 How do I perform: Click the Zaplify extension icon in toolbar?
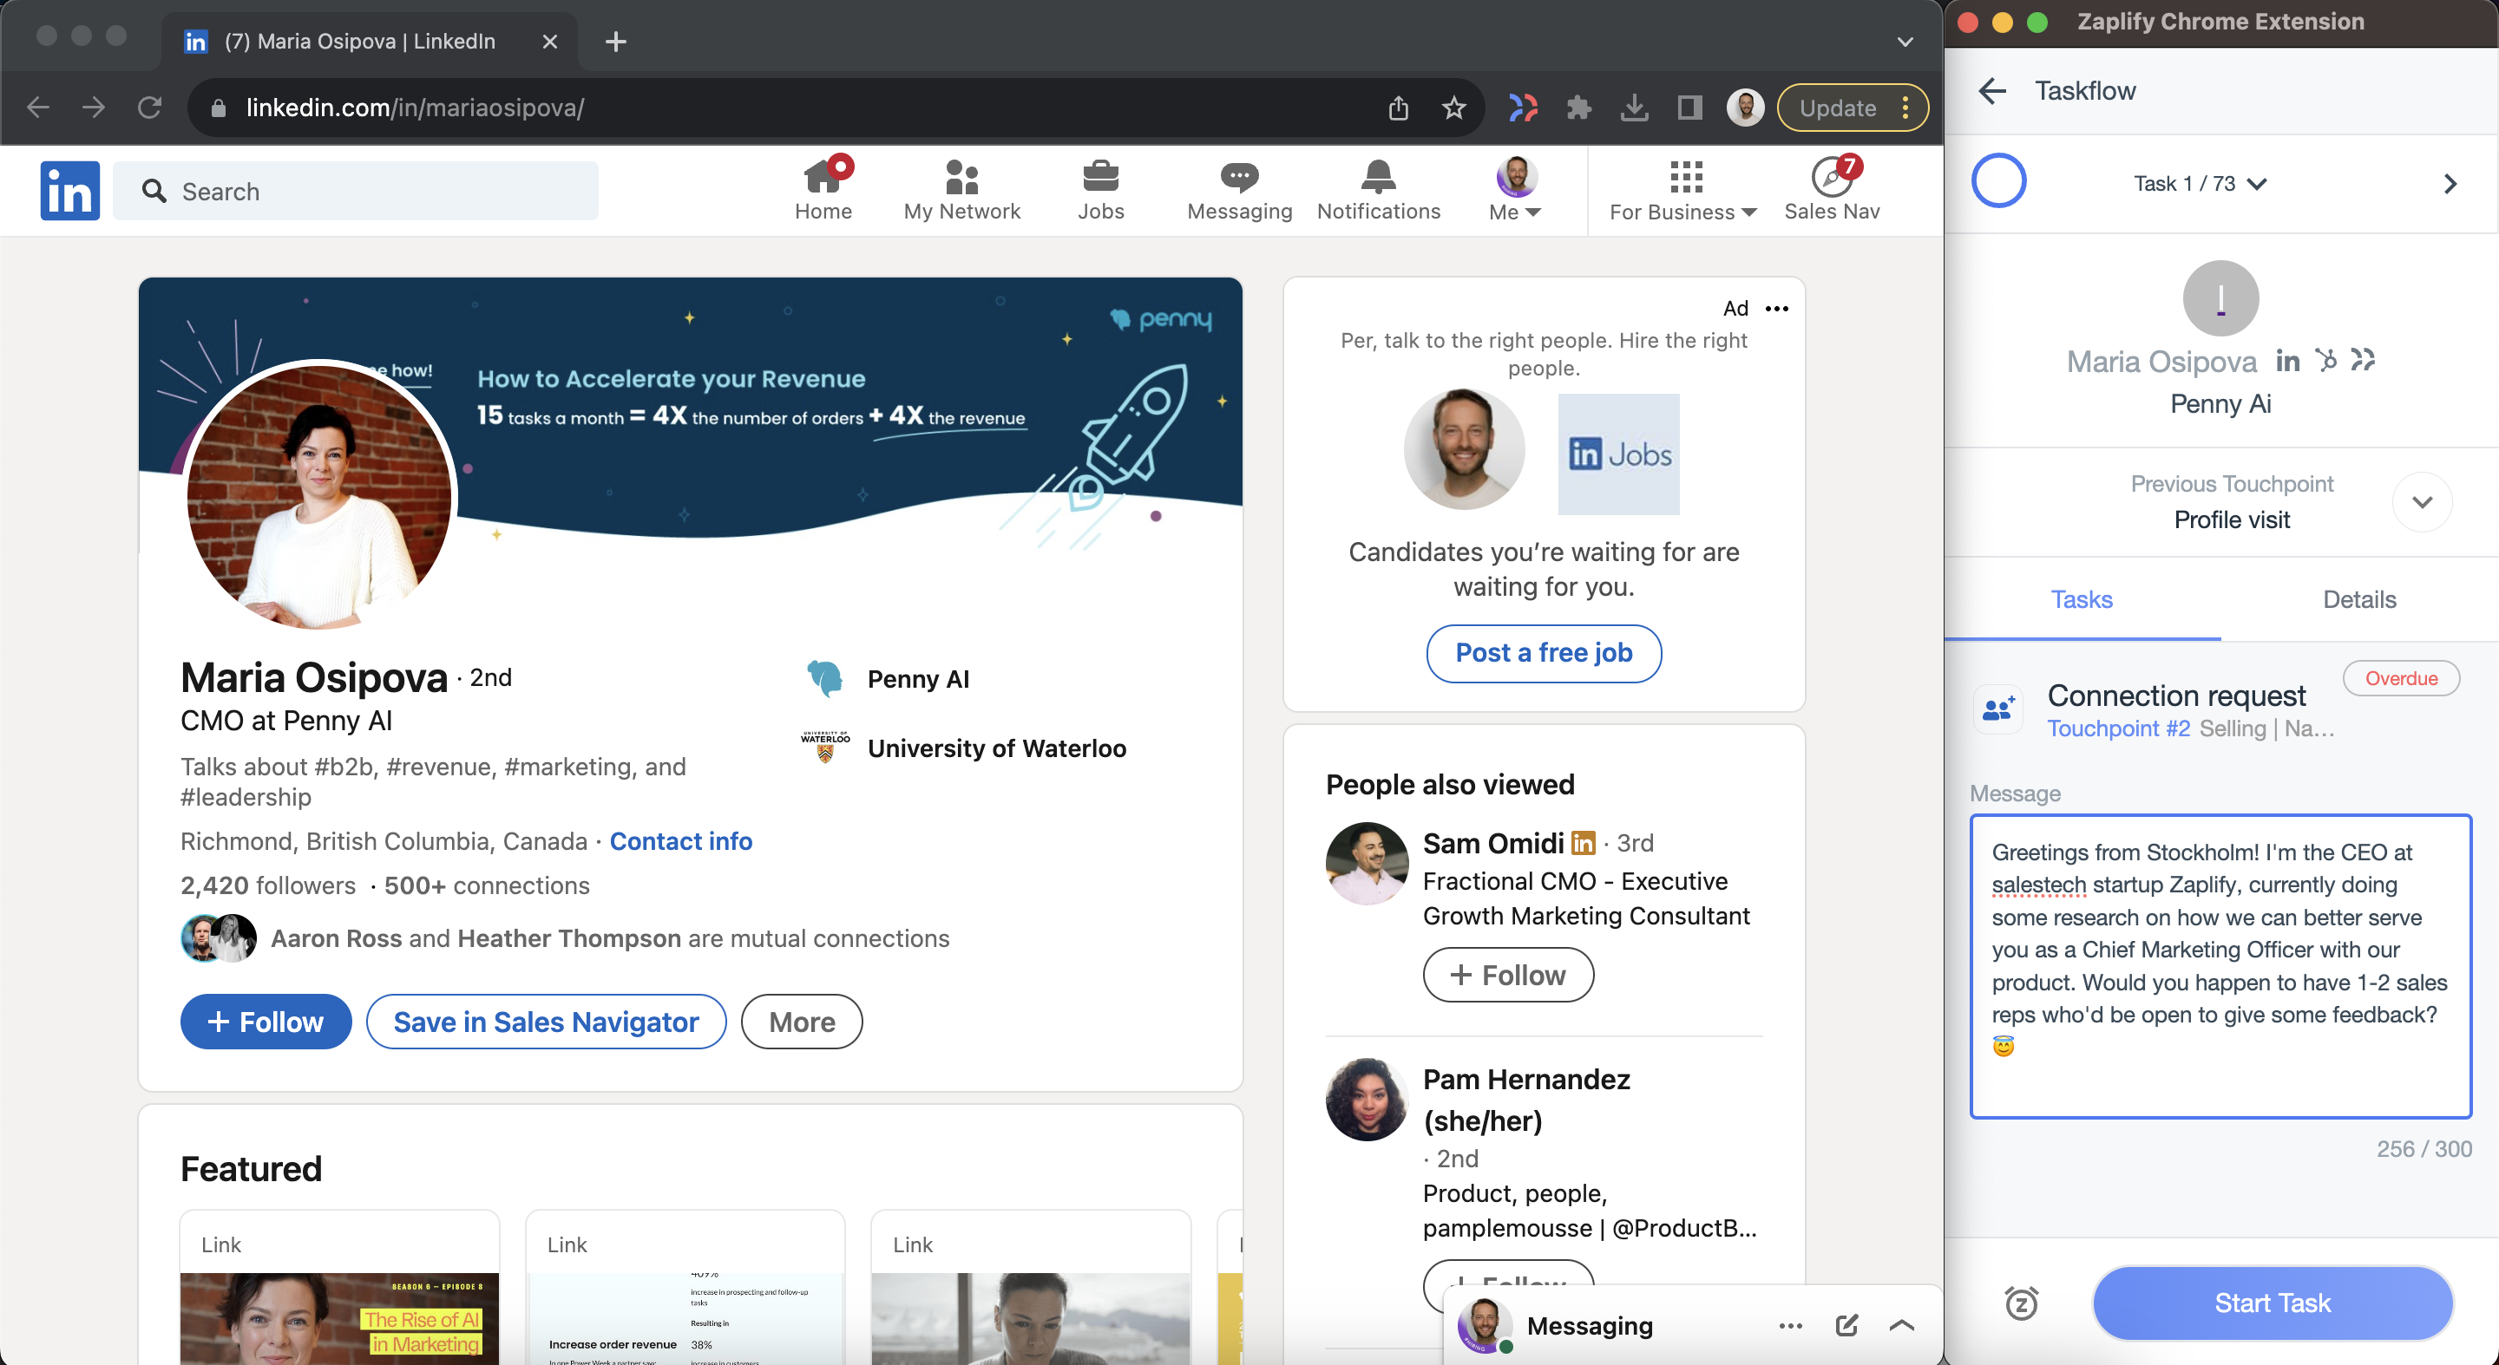tap(1523, 108)
